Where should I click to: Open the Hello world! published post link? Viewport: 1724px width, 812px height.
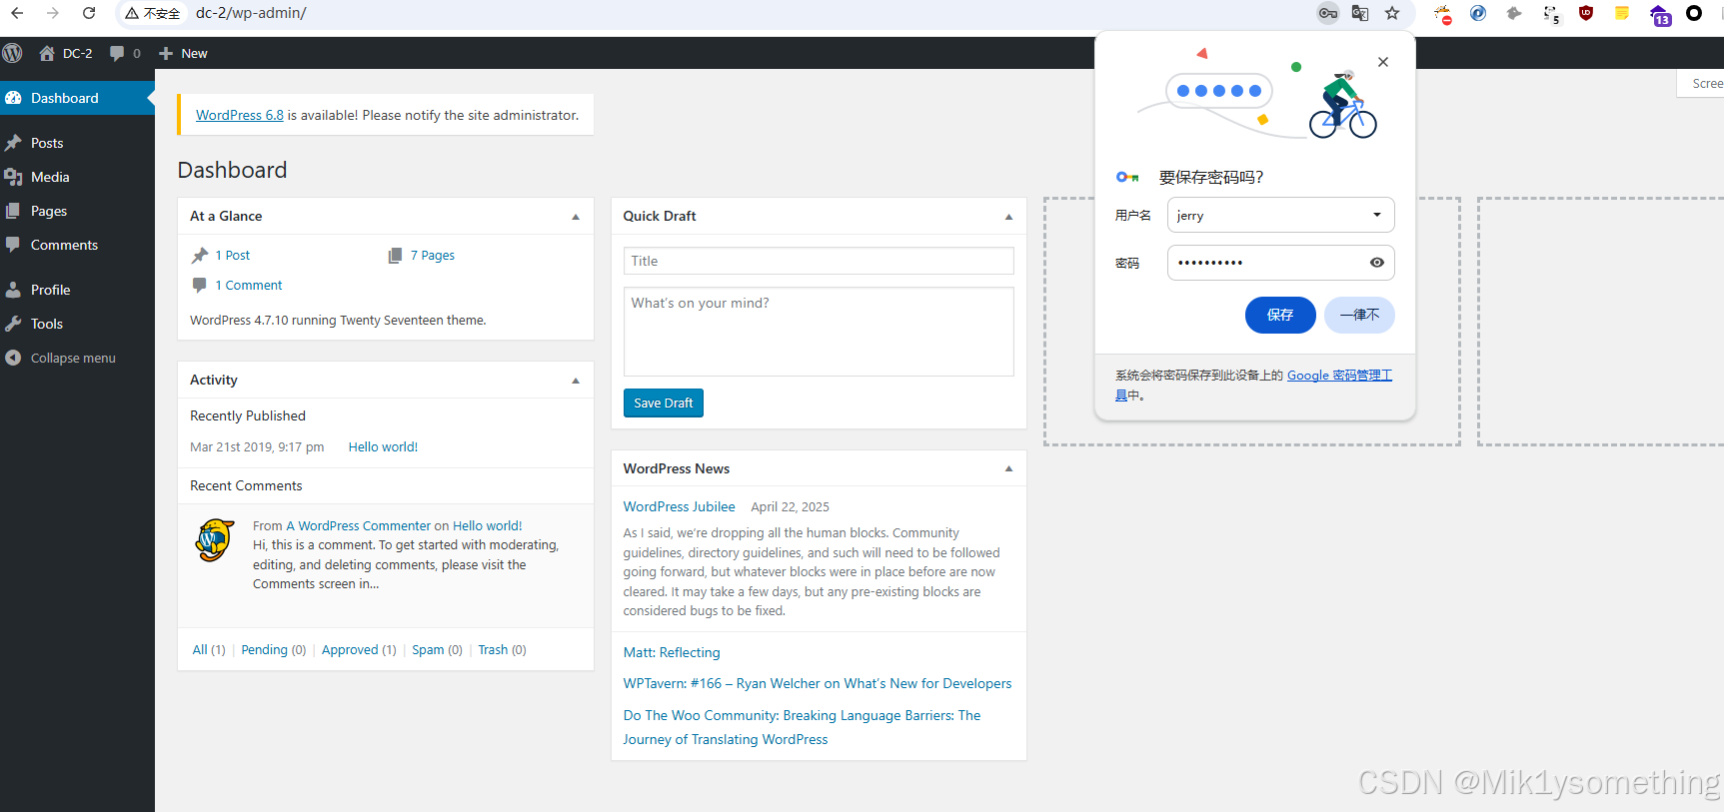(383, 447)
